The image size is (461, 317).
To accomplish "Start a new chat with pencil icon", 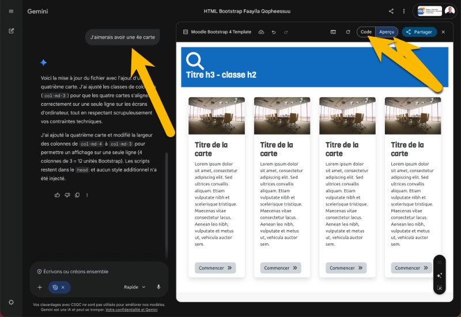I will (x=11, y=31).
